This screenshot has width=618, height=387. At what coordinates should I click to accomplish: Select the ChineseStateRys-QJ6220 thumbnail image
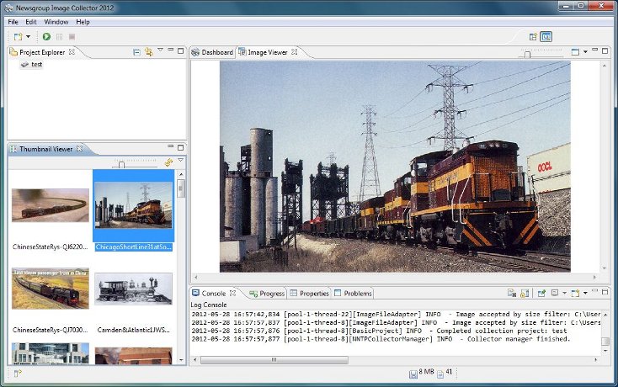51,205
